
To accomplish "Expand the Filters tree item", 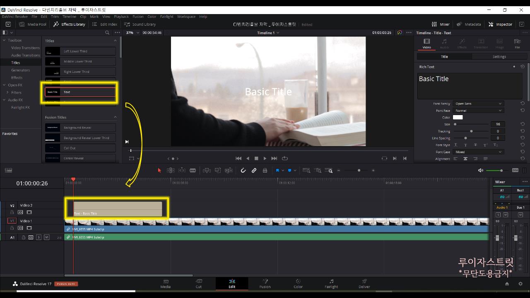I will click(x=7, y=92).
